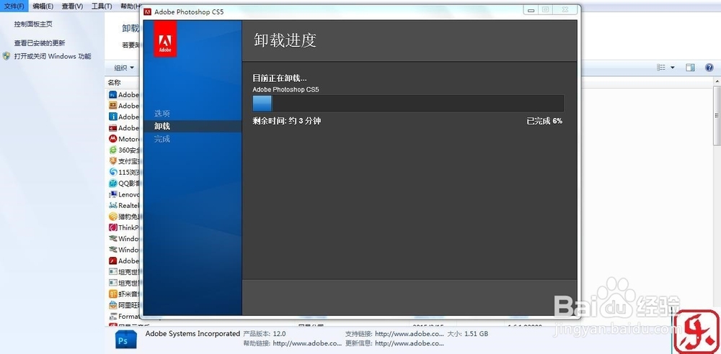Open the 工具(T) menu
Viewport: 721px width, 354px height.
[102, 6]
